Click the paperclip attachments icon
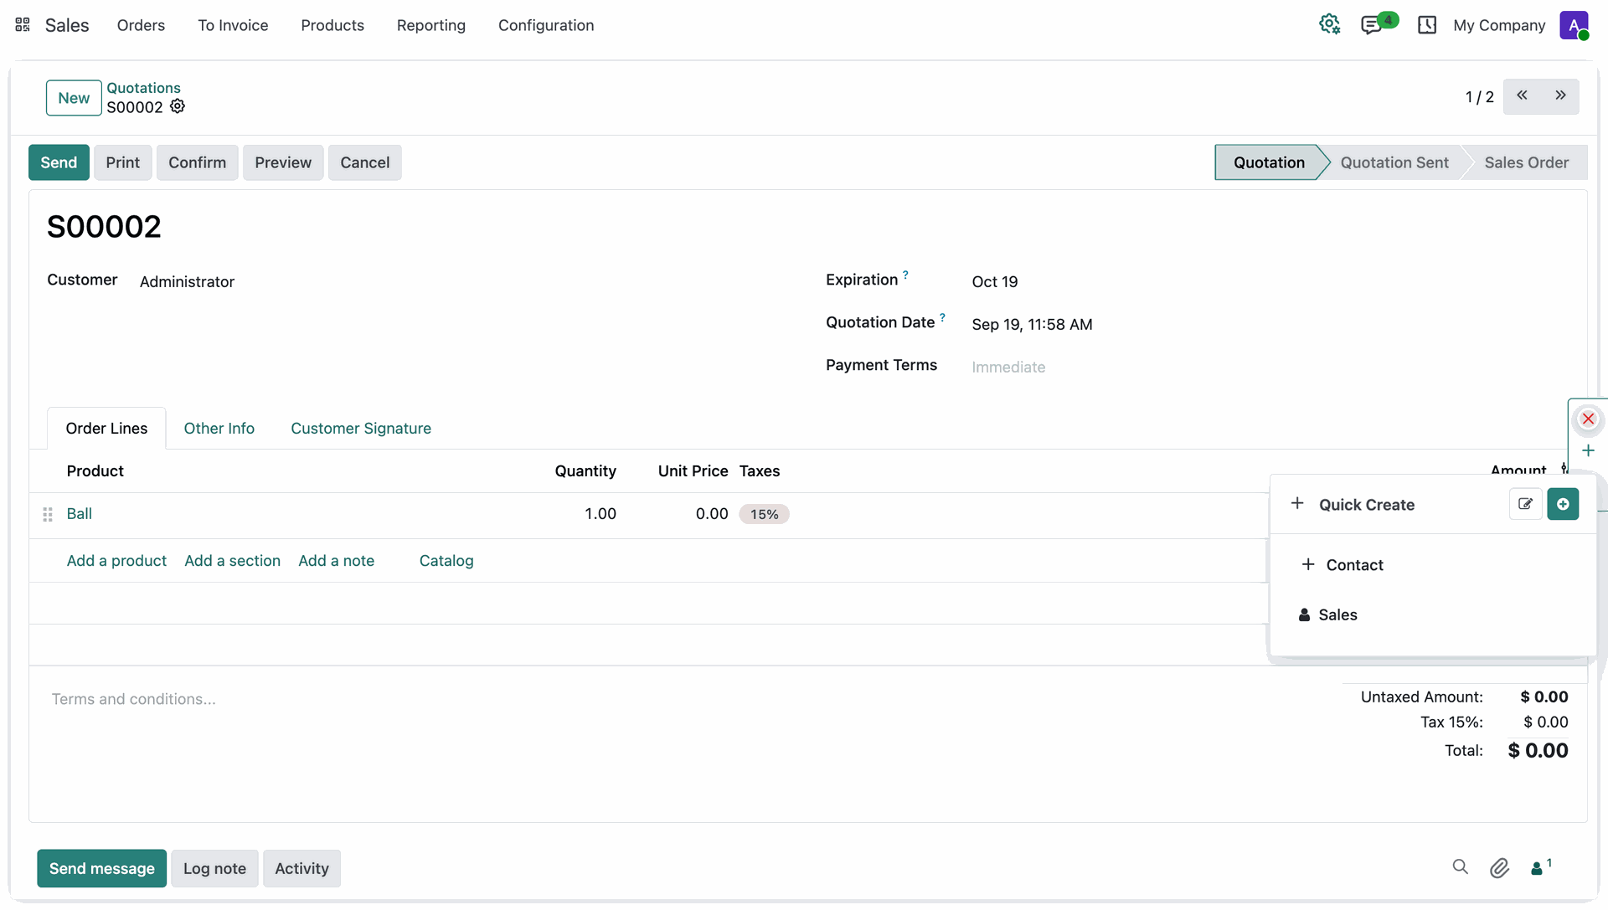1608x910 pixels. 1499,868
